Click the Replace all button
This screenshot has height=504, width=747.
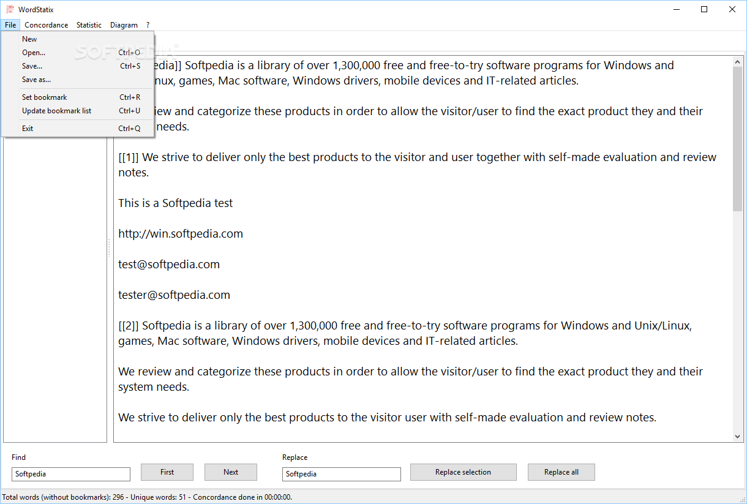pos(561,472)
